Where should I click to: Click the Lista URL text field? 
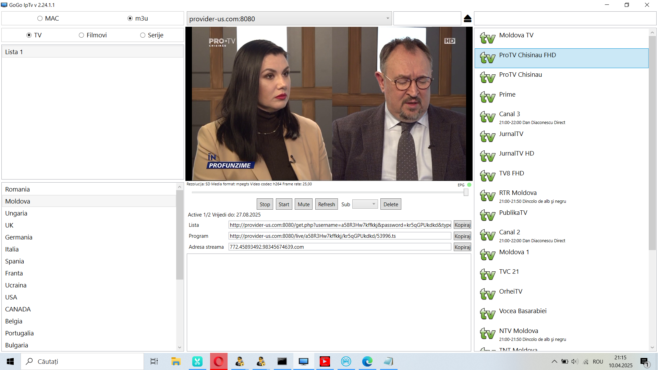[x=340, y=225]
